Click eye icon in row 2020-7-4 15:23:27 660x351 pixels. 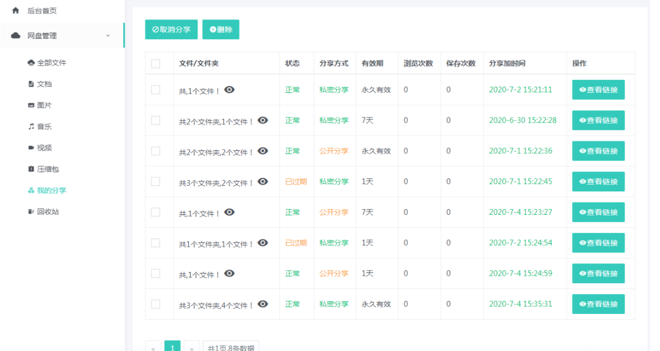coord(229,213)
